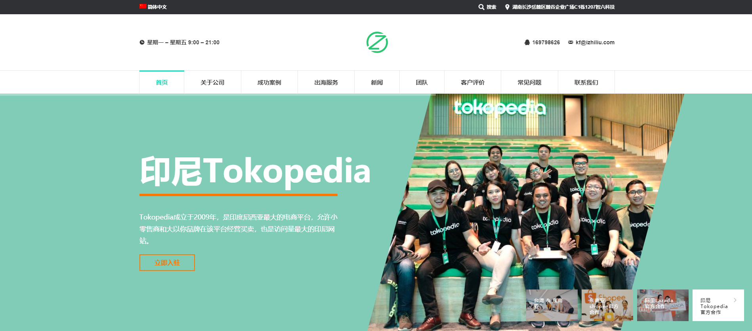Click the email envelope icon
752x331 pixels.
pos(571,42)
